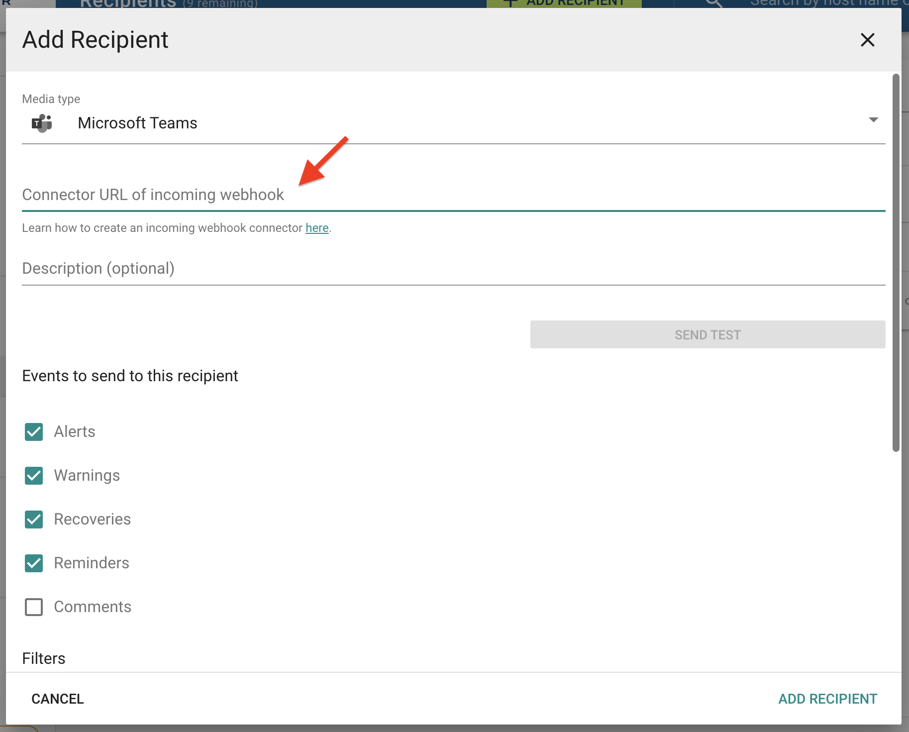
Task: Focus the Connector URL of incoming webhook field
Action: tap(453, 195)
